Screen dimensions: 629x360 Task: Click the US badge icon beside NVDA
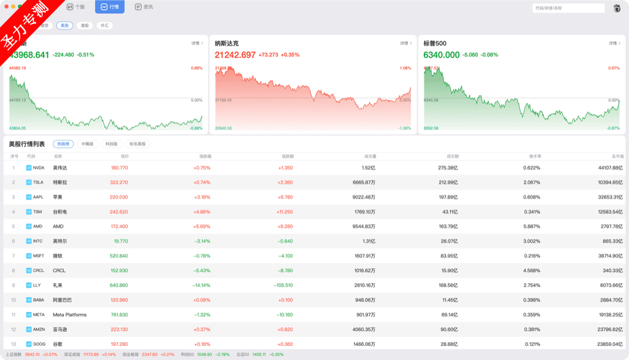[x=28, y=168]
